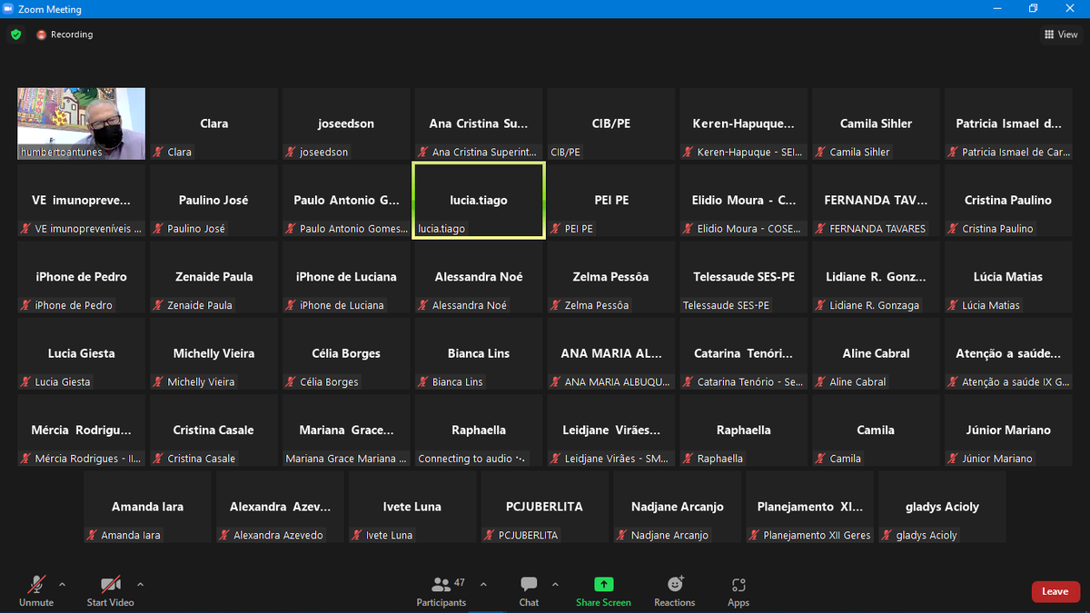This screenshot has width=1090, height=613.
Task: Click the name label 'Michelly Vieira'
Action: pos(201,382)
